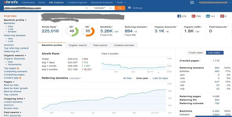
Task: Switch to the Organic search tab
Action: point(78,45)
